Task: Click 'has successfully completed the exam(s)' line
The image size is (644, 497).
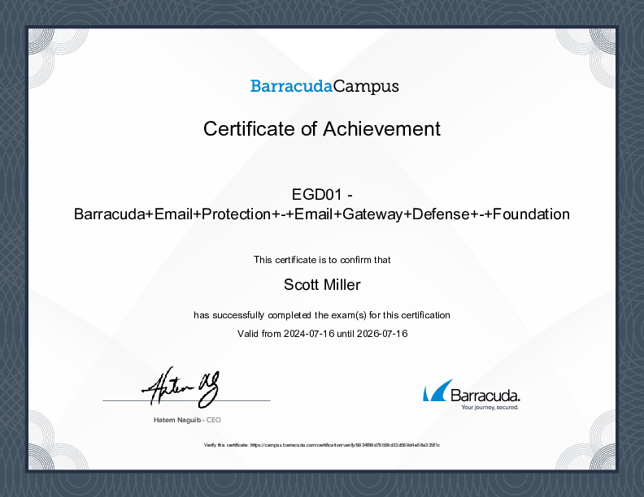Action: click(x=322, y=315)
